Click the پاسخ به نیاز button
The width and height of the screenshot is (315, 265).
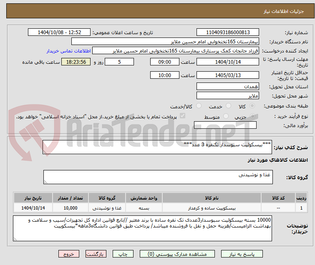(242, 254)
